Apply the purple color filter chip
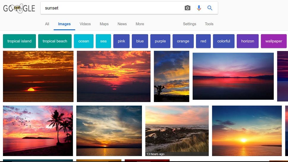 (160, 41)
